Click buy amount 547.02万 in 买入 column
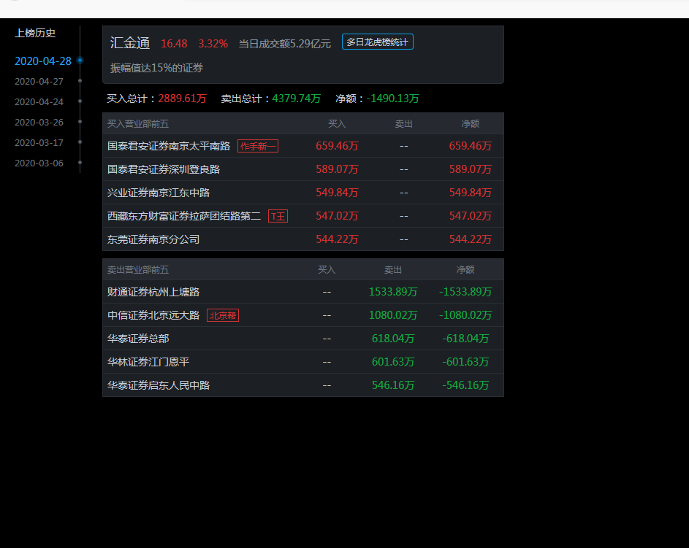The image size is (689, 548). (337, 216)
